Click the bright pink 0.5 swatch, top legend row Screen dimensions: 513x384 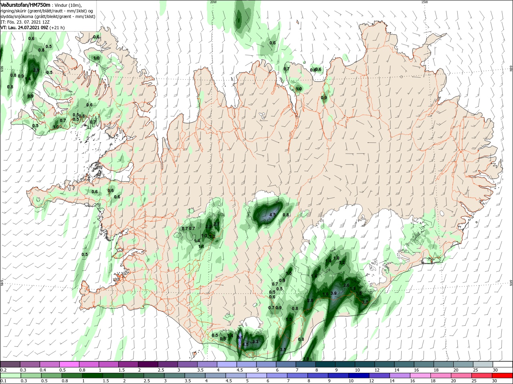click(69, 364)
